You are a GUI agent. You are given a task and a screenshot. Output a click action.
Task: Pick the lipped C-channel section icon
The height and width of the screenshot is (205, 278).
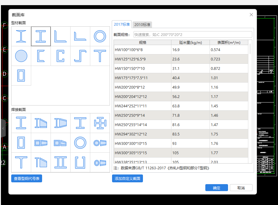point(61,56)
